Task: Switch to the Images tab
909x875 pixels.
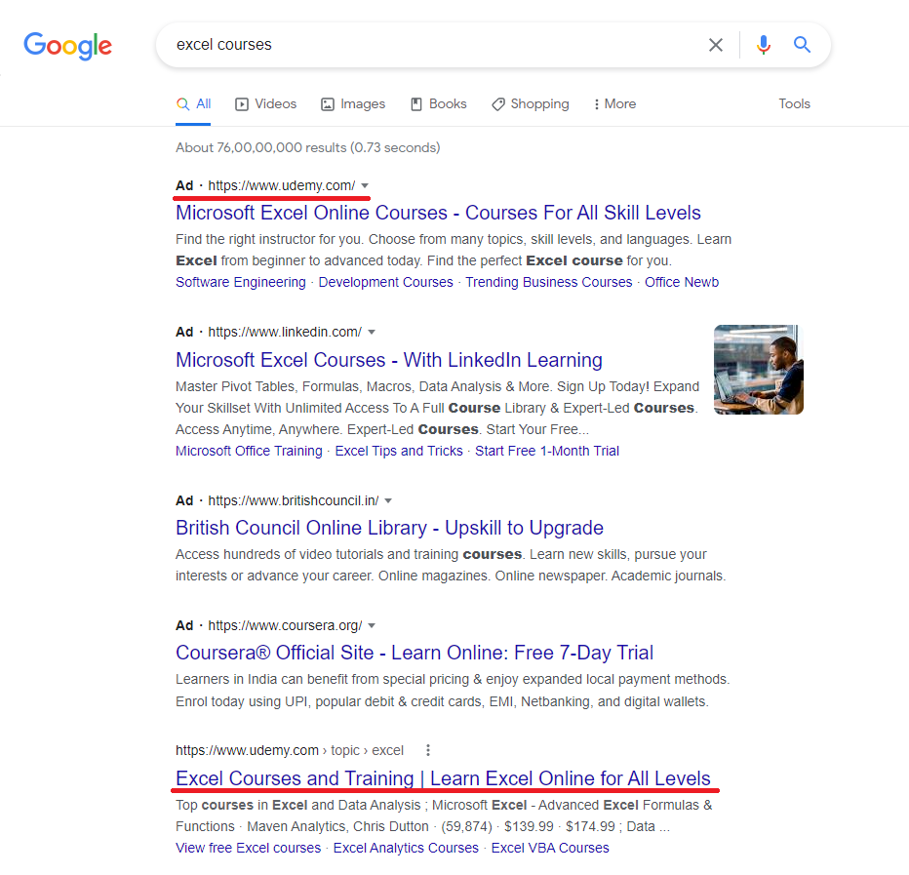Action: pos(353,103)
